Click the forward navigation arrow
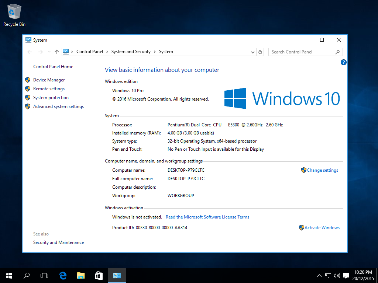 tap(41, 52)
